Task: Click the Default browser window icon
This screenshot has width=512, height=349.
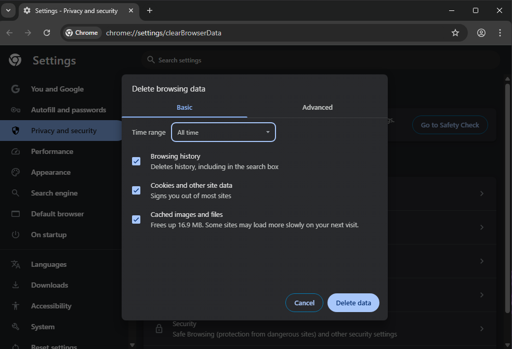Action: [16, 214]
